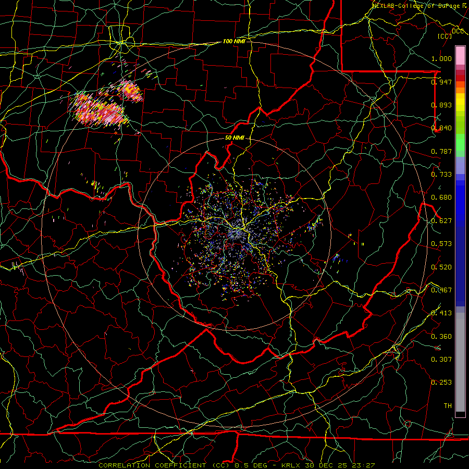
Task: Click the 23:27 timestamp in footer
Action: (x=363, y=465)
